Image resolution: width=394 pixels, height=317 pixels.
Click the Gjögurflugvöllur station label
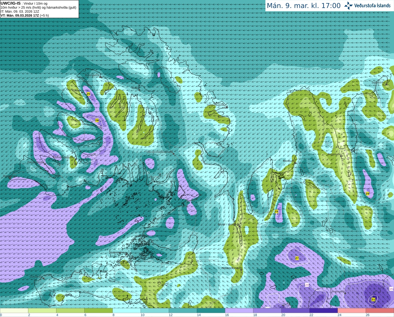pyautogui.click(x=217, y=105)
